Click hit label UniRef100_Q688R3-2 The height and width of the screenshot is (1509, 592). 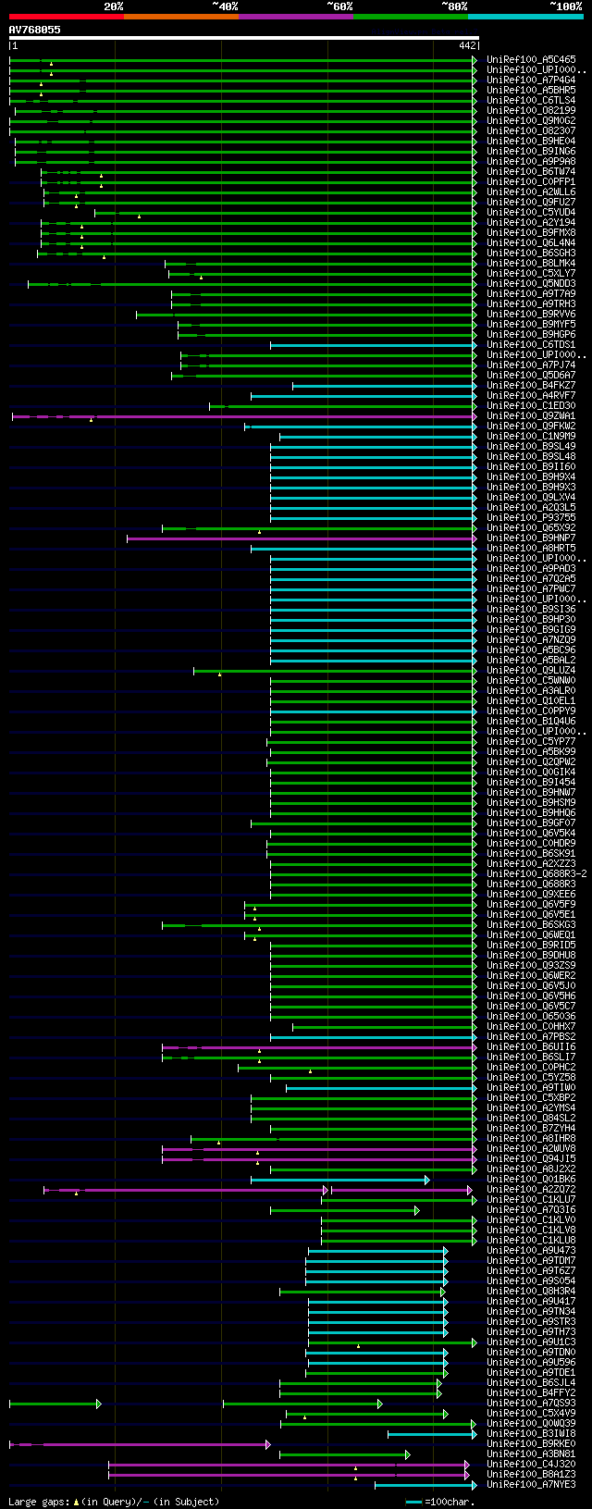click(x=536, y=874)
